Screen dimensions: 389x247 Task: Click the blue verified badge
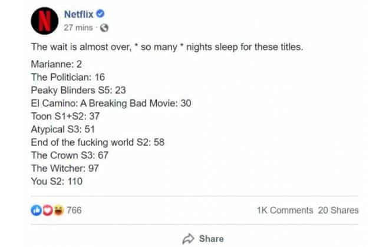(100, 14)
